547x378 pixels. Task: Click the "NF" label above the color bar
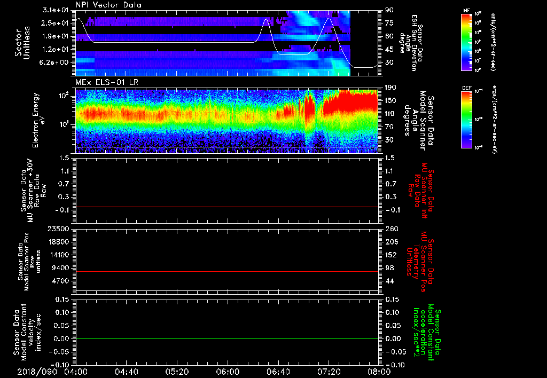(466, 11)
